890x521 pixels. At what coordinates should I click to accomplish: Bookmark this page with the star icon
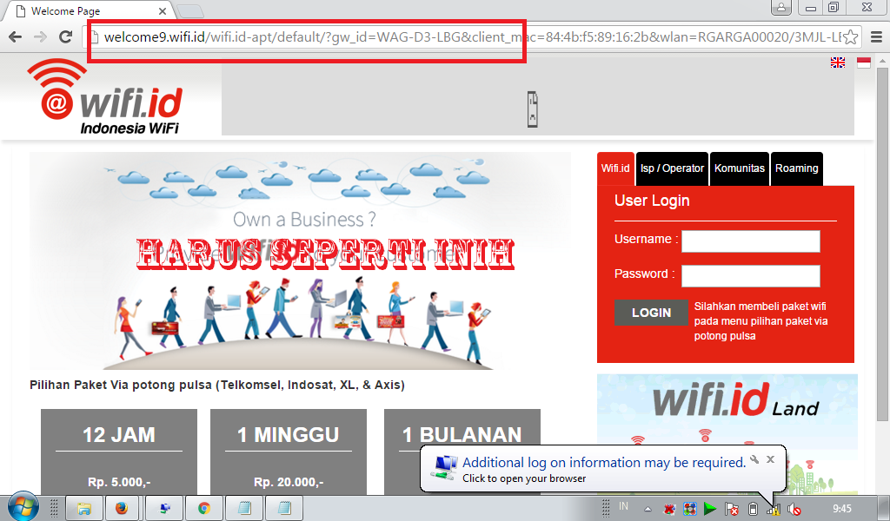[x=850, y=36]
